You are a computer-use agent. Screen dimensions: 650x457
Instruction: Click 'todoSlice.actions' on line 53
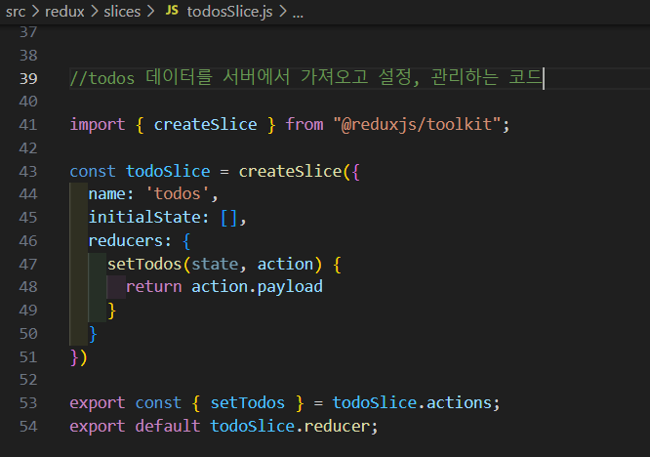412,402
